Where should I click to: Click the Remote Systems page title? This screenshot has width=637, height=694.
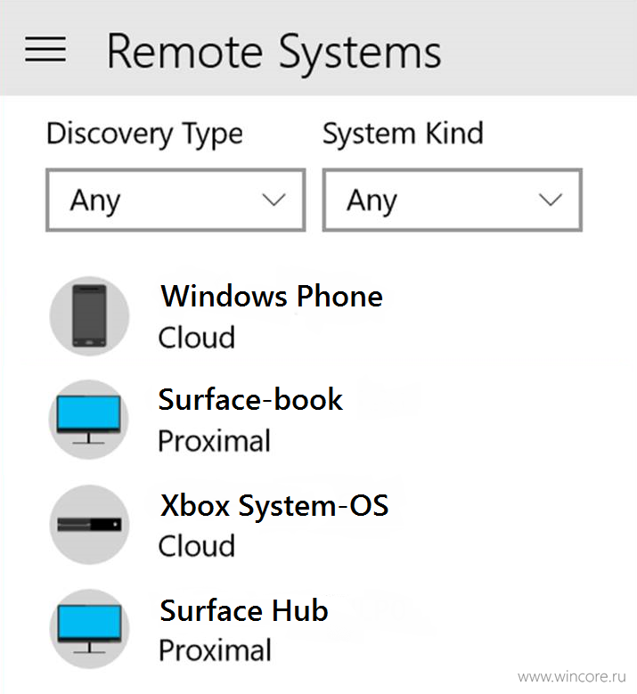pyautogui.click(x=274, y=53)
